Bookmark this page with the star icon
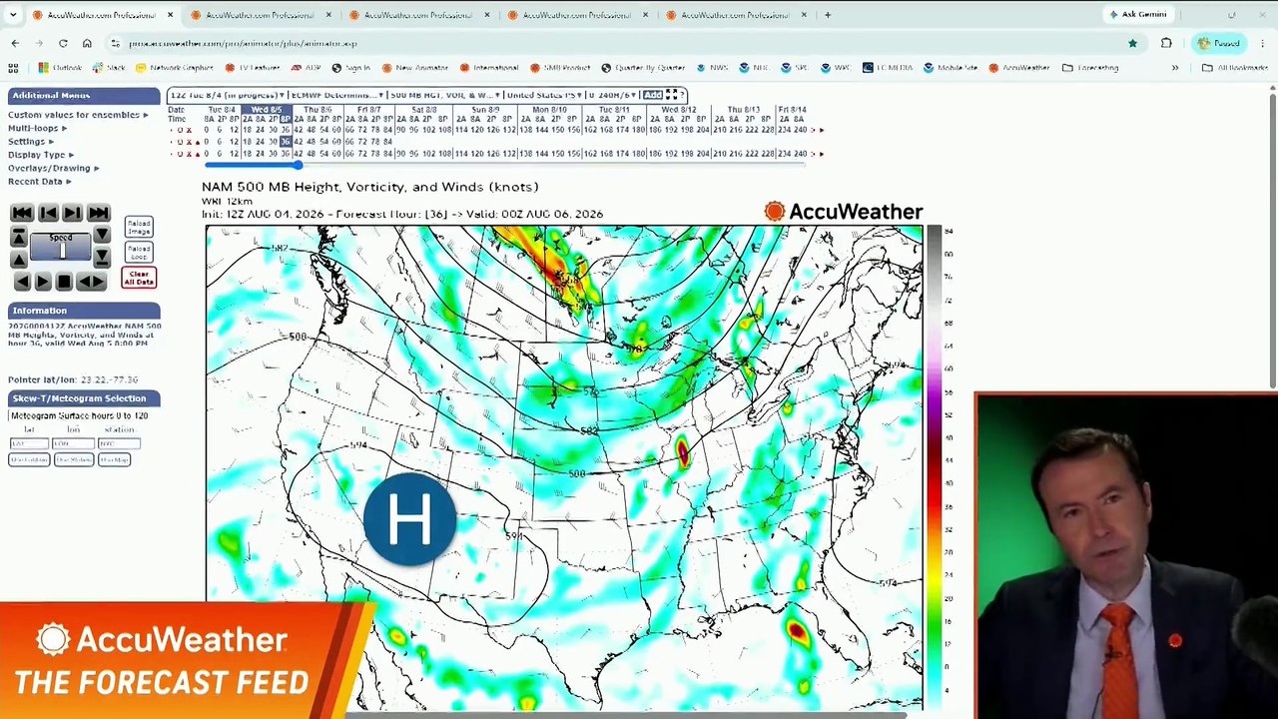Screen dimensions: 1278x719 pos(1132,43)
